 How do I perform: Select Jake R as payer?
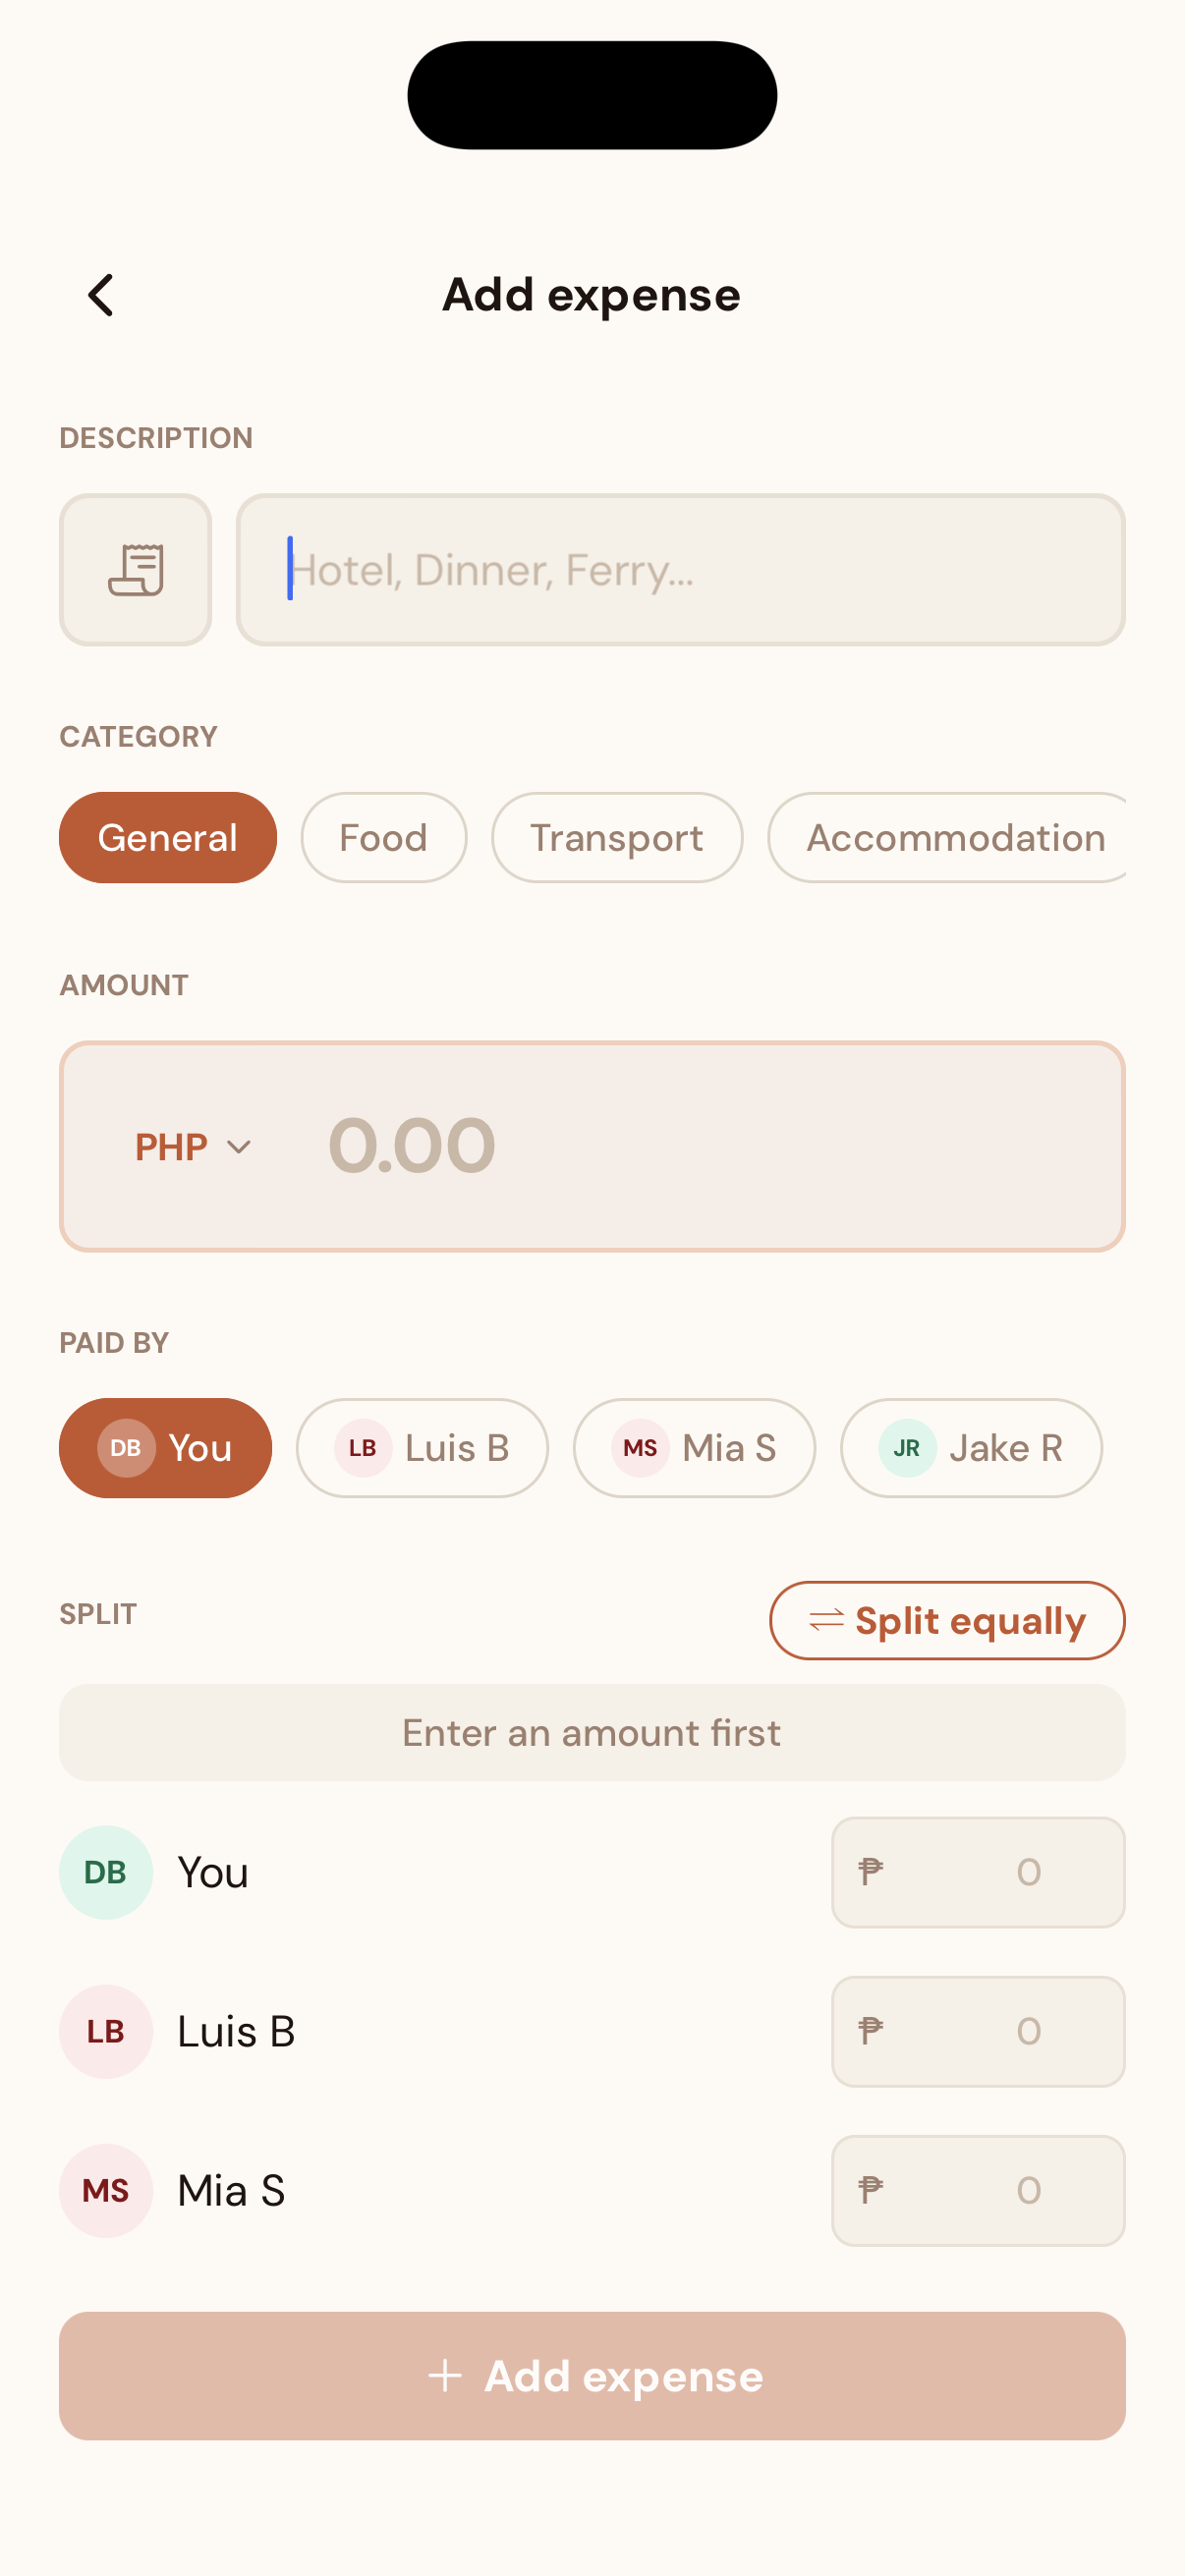(x=970, y=1448)
